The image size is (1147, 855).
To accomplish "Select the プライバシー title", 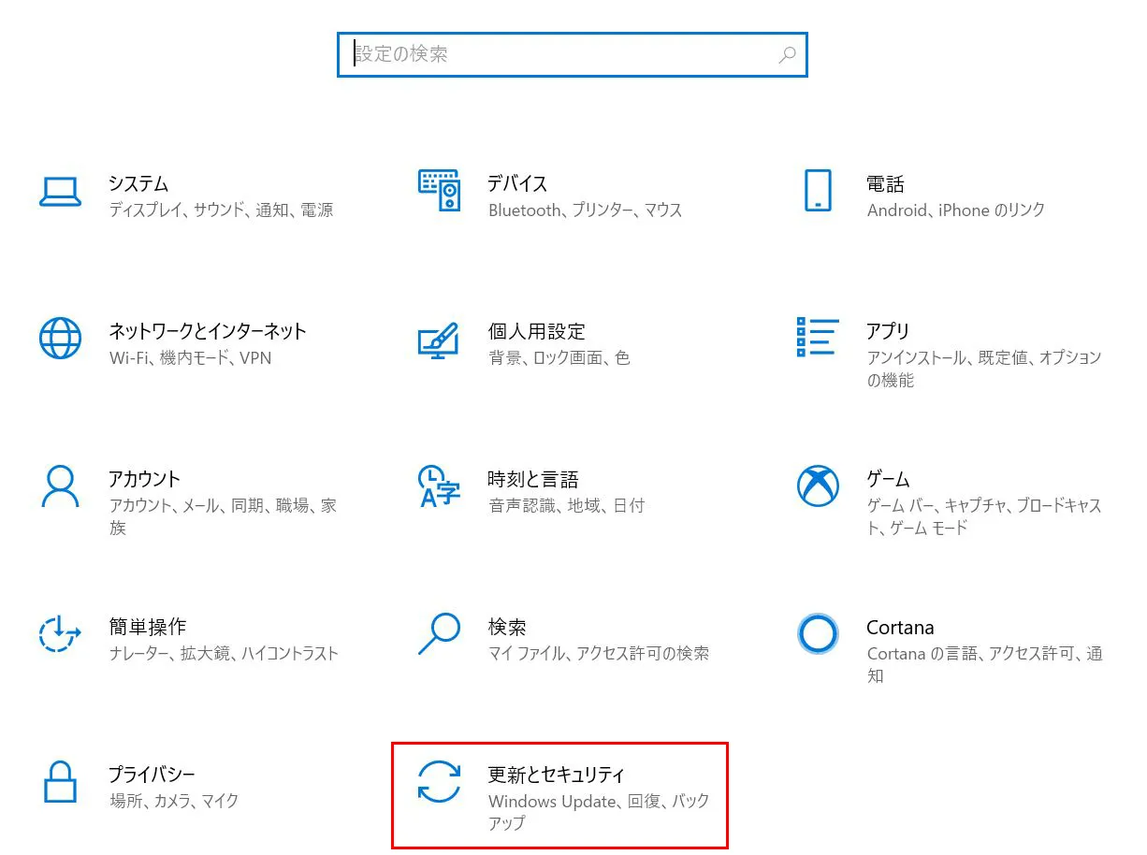I will tap(152, 775).
